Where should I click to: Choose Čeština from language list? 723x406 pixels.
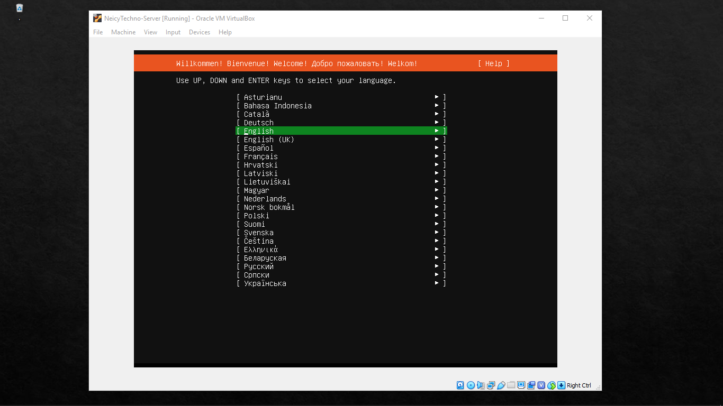(x=341, y=241)
